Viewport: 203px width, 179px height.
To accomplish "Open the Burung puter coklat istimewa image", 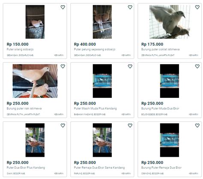I will click(x=170, y=22).
